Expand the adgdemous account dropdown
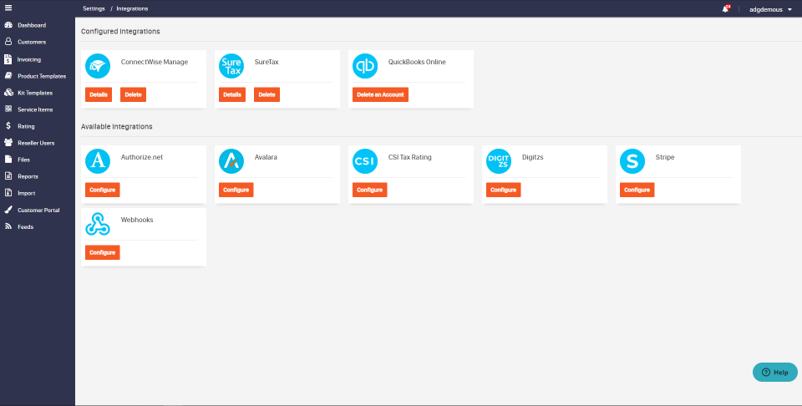The image size is (802, 406). click(x=771, y=9)
